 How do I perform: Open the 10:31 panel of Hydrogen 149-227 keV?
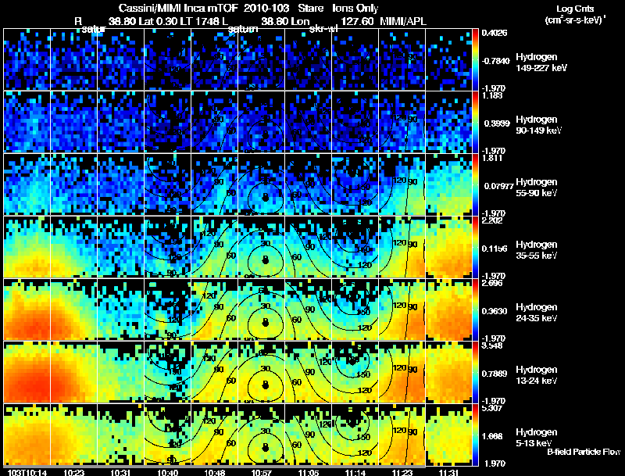tap(120, 59)
